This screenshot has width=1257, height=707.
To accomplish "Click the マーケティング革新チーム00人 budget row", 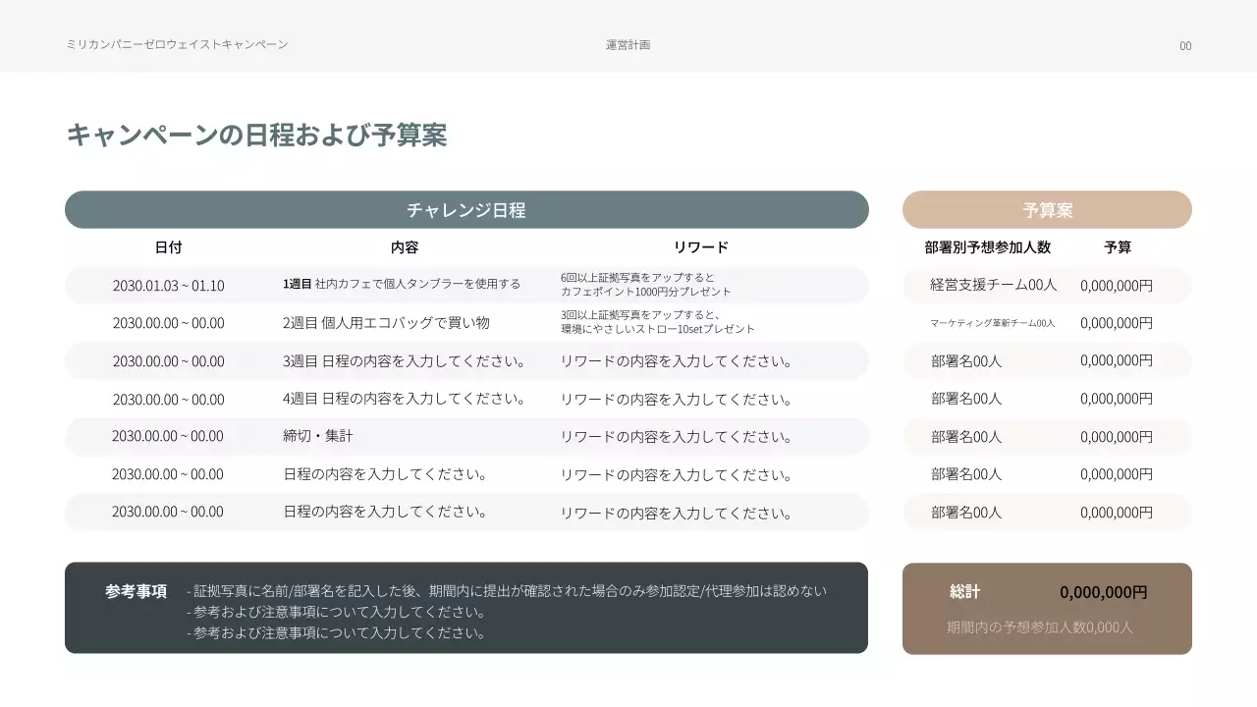I will tap(1047, 323).
